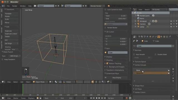Image resolution: width=178 pixels, height=100 pixels.
Task: Click the Lamp bulb icon in outliner
Action: click(139, 27)
